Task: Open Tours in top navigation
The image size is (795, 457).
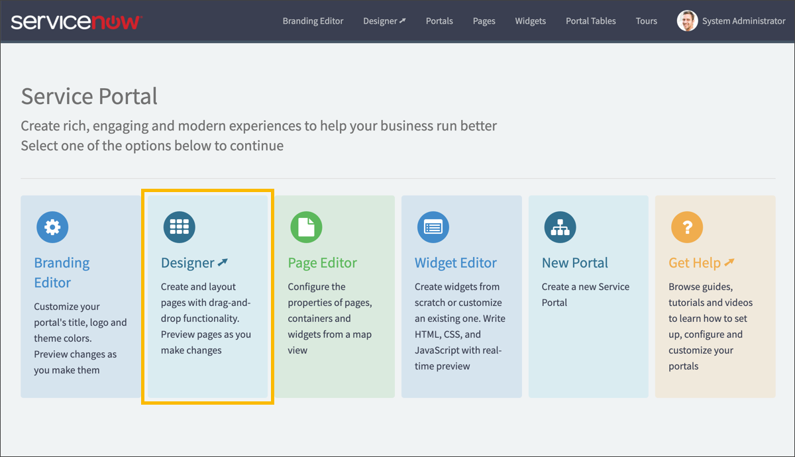Action: tap(647, 21)
